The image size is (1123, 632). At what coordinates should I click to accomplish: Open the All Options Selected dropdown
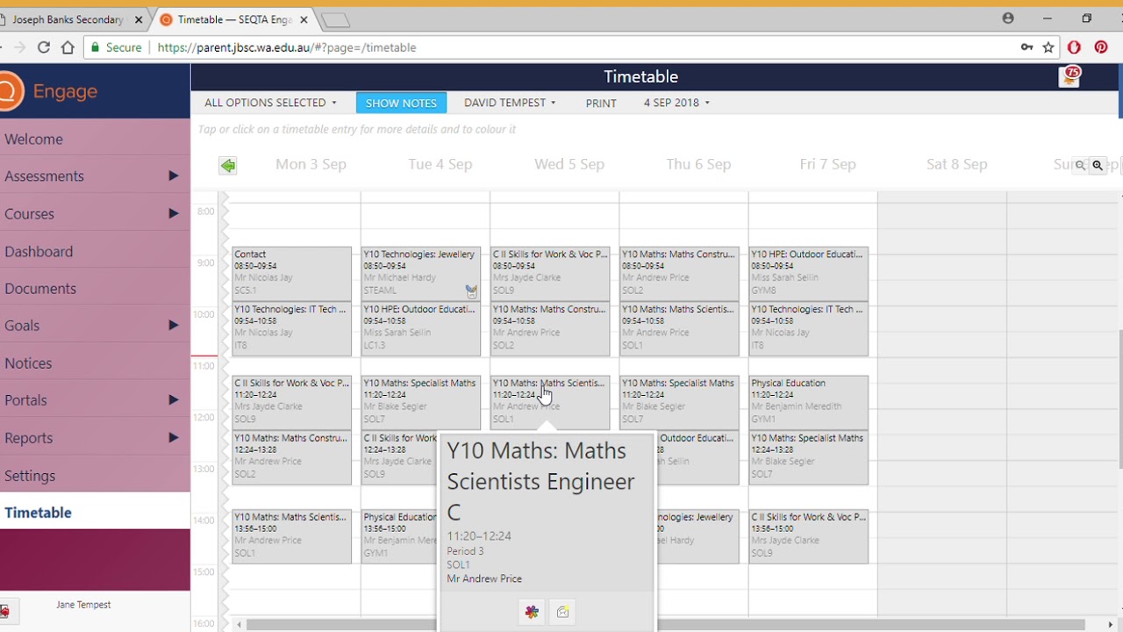coord(270,103)
